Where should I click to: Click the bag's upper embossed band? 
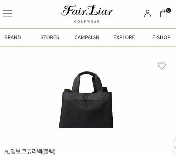click(x=87, y=96)
